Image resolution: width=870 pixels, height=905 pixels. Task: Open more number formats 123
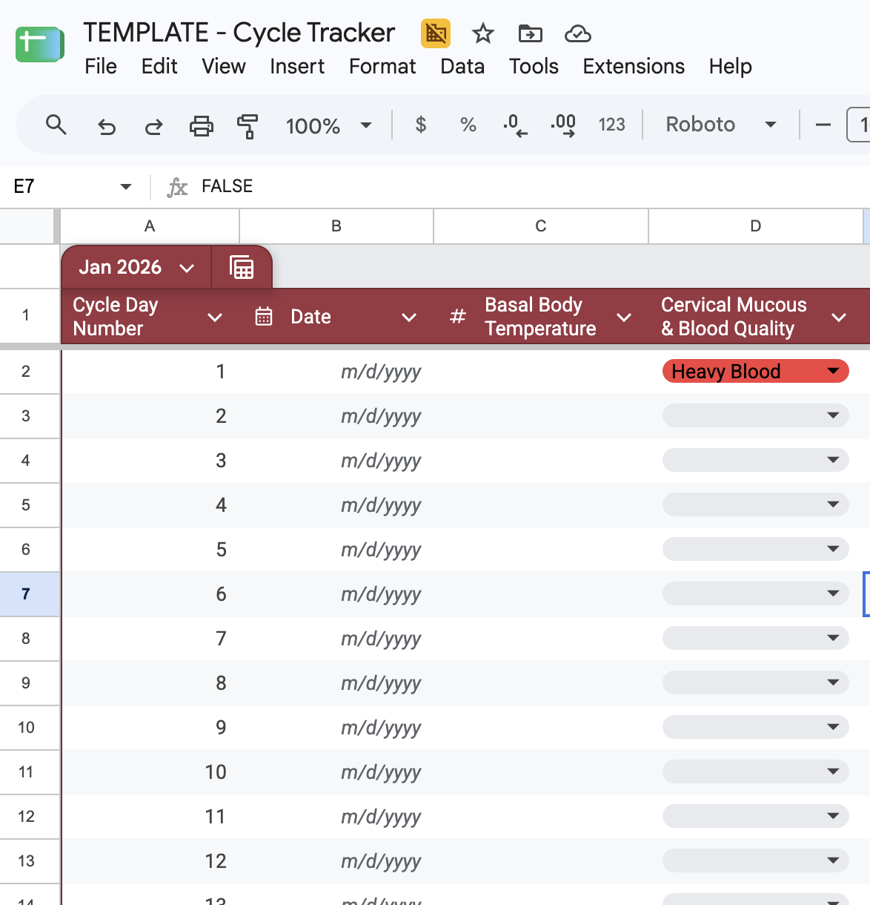pyautogui.click(x=612, y=125)
